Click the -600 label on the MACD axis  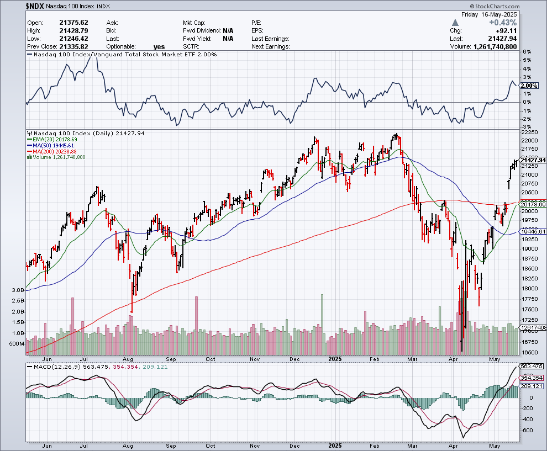(x=528, y=430)
